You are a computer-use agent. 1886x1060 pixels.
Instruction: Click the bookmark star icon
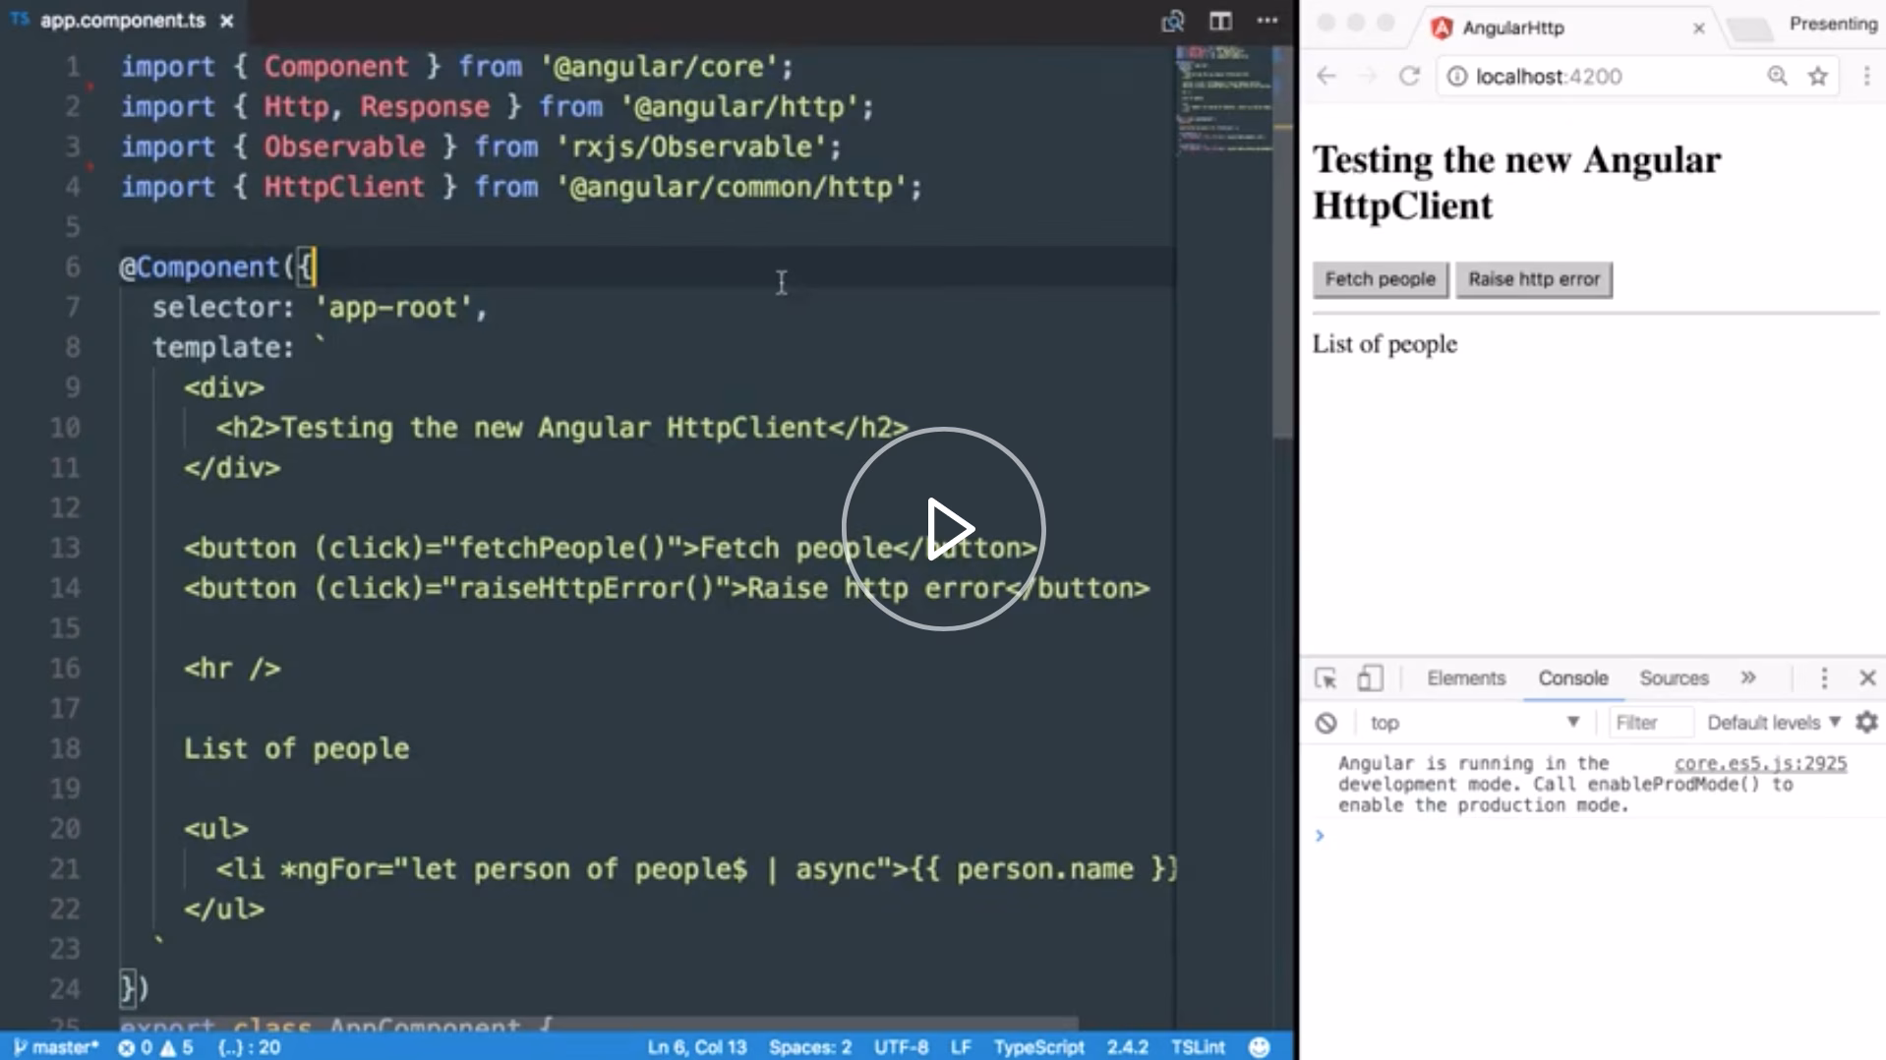[1818, 77]
